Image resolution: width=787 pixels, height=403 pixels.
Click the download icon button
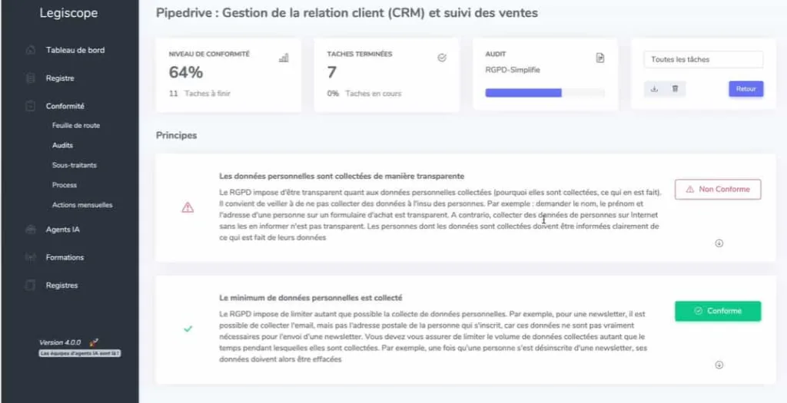tap(655, 89)
